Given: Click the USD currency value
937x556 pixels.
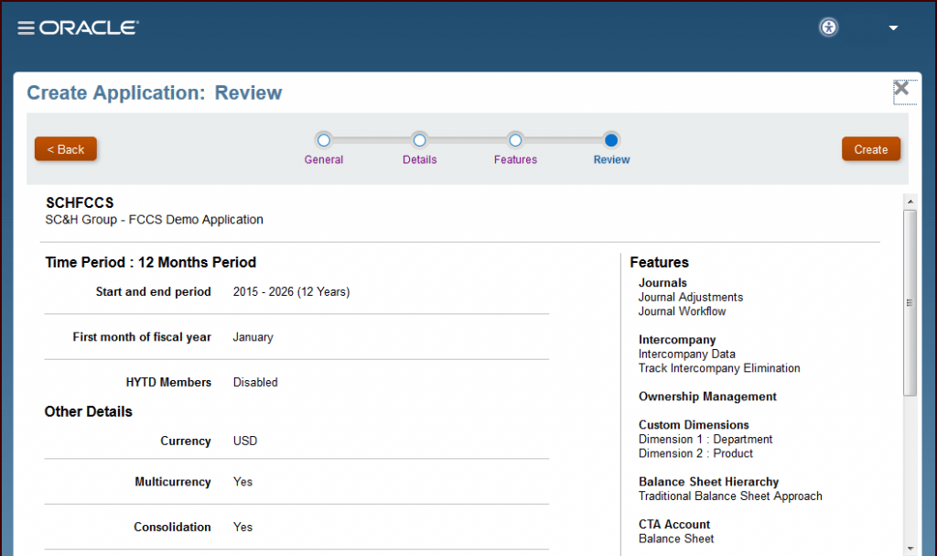Looking at the screenshot, I should [x=245, y=442].
